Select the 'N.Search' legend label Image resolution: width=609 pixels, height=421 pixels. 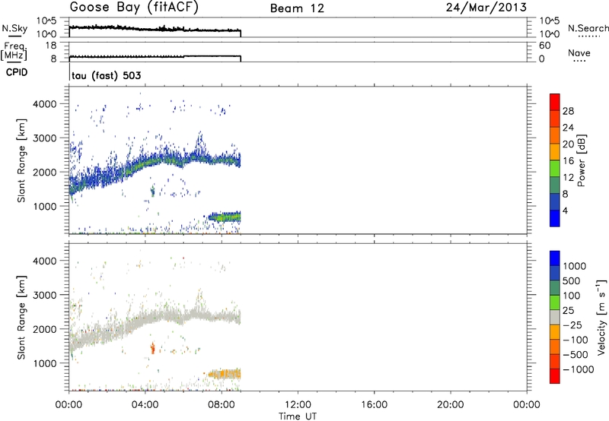coord(588,28)
